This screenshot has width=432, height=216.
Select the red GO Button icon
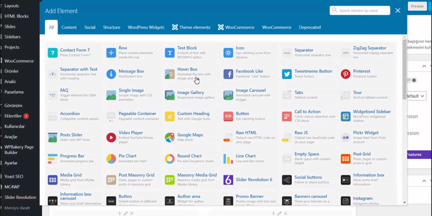pyautogui.click(x=229, y=116)
